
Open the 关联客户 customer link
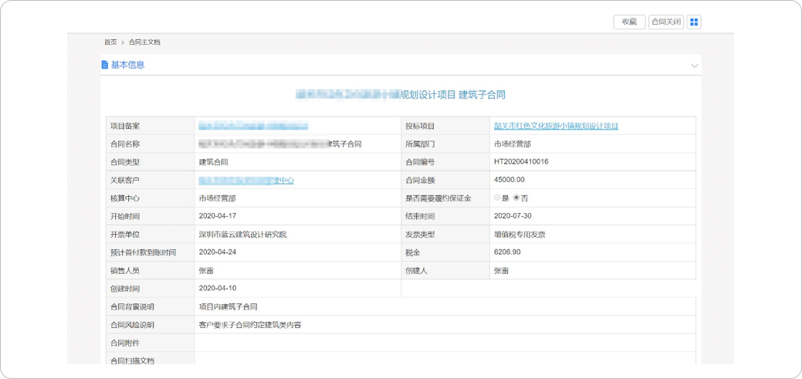tap(246, 181)
